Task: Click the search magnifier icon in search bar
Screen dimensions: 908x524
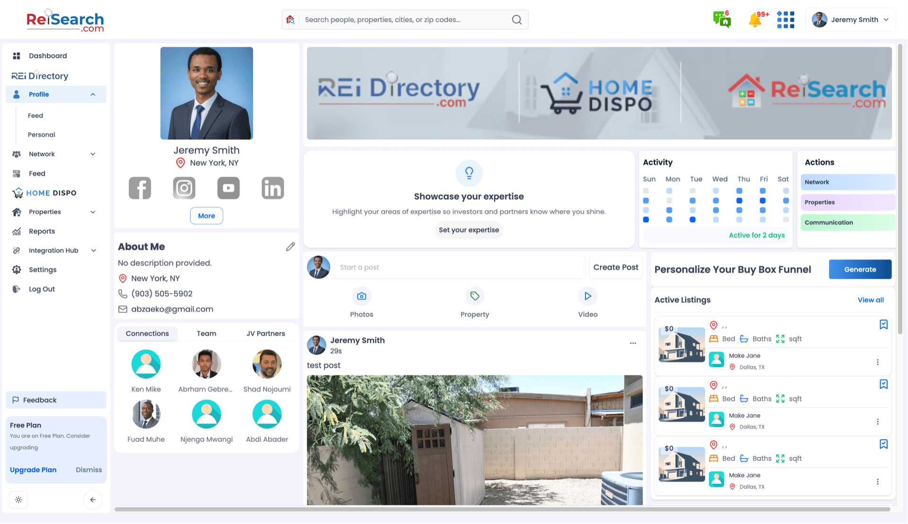Action: tap(516, 20)
